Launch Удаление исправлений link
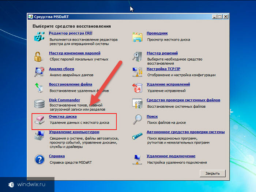The image size is (256, 192). pos(168,84)
